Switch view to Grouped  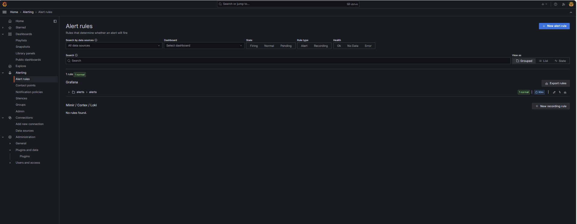click(524, 61)
